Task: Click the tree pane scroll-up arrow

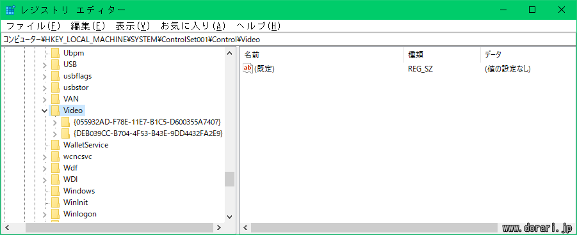Action: tap(230, 53)
